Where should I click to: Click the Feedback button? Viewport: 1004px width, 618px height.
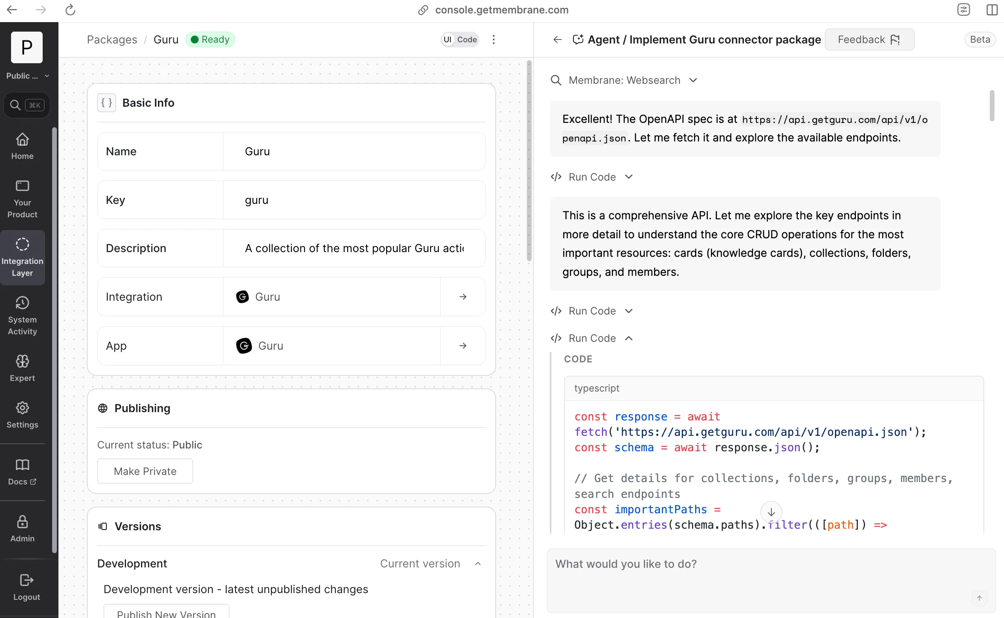tap(869, 40)
